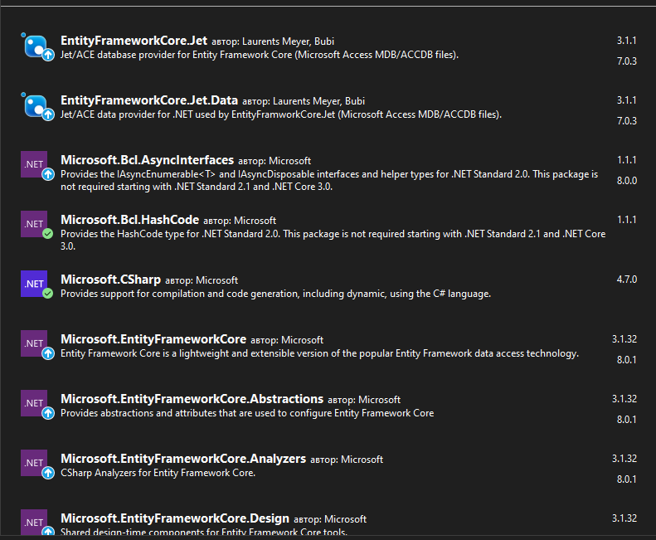
Task: Click the Jet/ACE data provider for .NET description
Action: pos(281,114)
